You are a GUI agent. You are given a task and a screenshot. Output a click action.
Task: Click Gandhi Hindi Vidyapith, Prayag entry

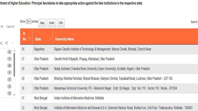84,59
